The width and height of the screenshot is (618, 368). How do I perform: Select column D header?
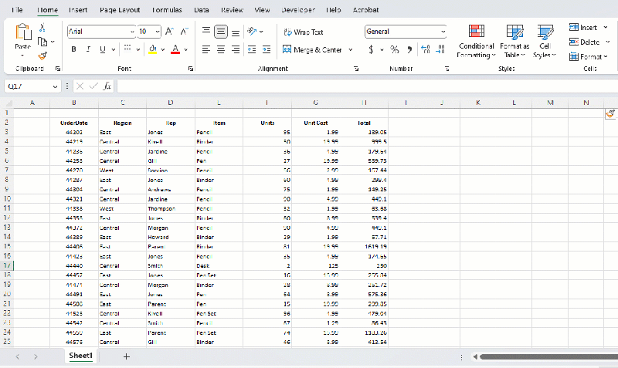pos(170,103)
